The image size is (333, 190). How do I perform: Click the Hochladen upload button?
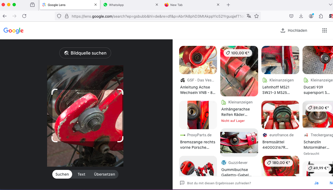pyautogui.click(x=294, y=30)
